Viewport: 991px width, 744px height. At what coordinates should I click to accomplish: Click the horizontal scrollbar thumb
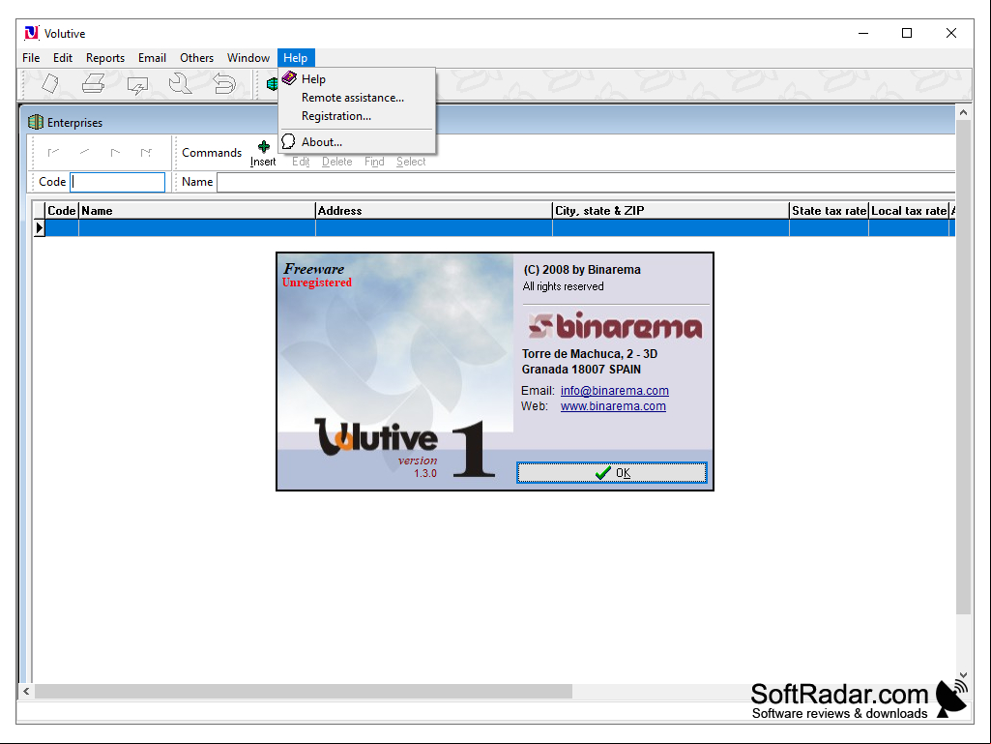[304, 692]
